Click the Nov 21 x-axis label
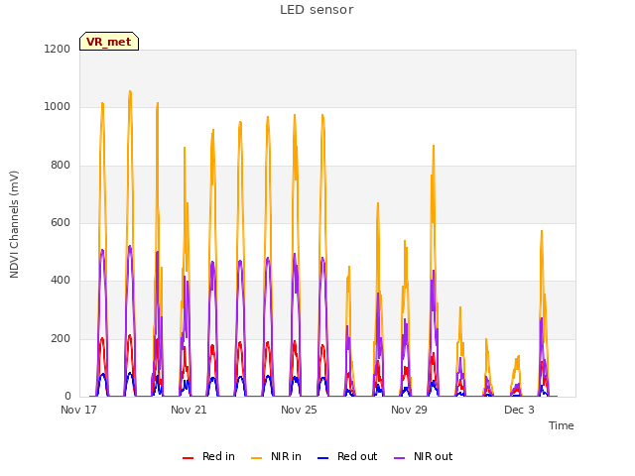Screen dimensions: 635x476 tap(189, 410)
